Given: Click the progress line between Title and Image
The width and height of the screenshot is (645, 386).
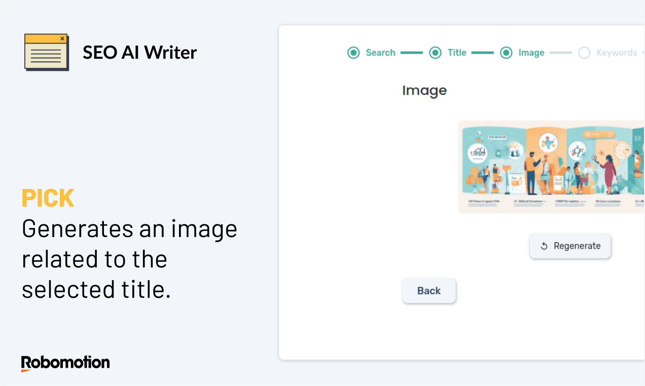Looking at the screenshot, I should [x=482, y=53].
